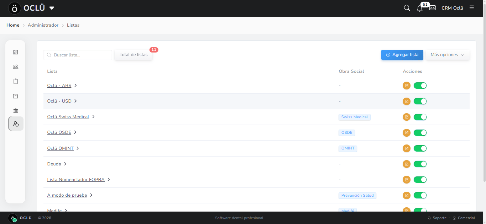Open the calendar icon in the sidebar
Viewport: 486px width, 224px height.
pos(16,52)
